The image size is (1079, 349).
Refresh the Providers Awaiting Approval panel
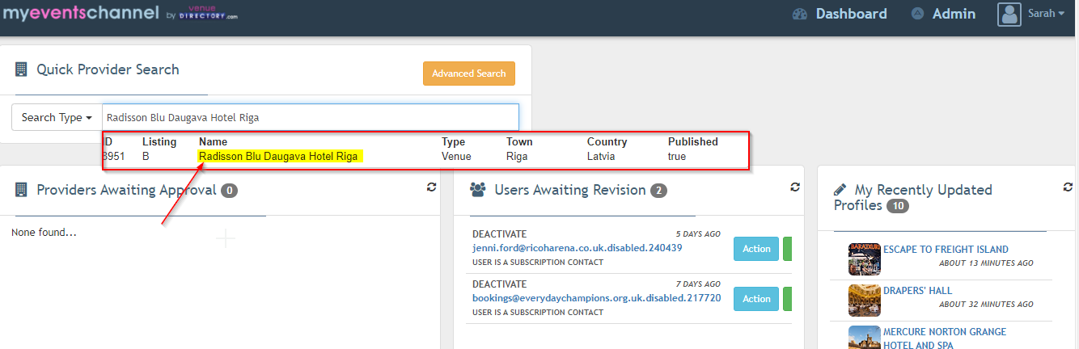click(431, 187)
